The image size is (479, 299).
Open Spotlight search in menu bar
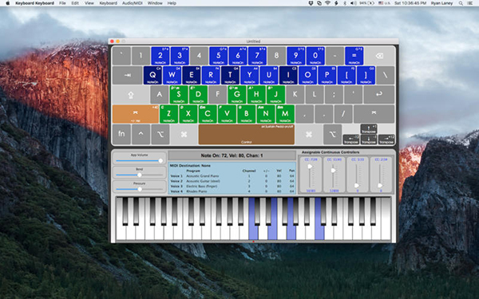[x=461, y=3]
